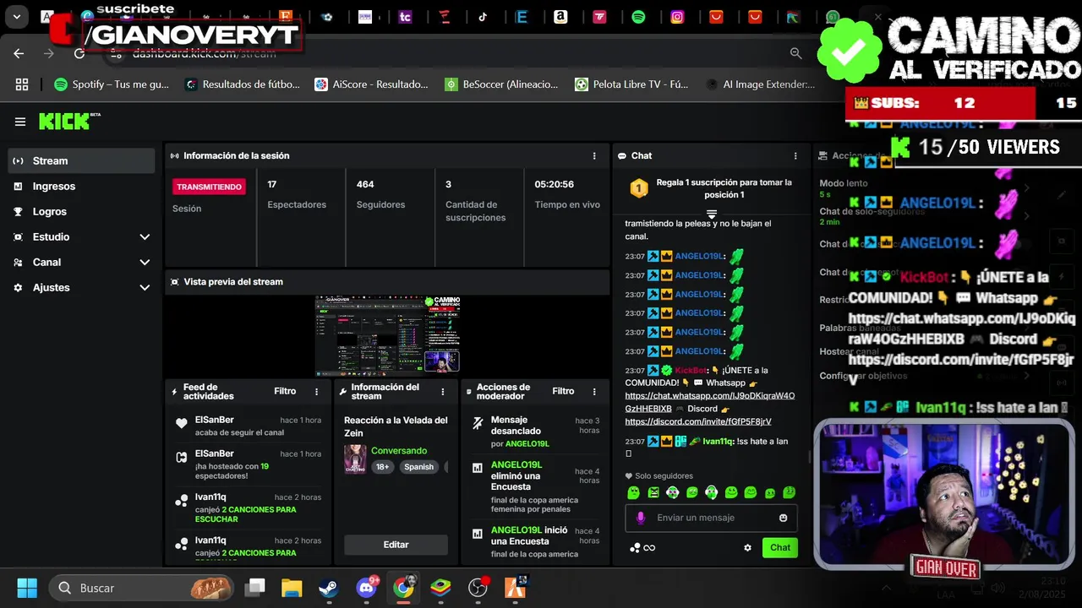Viewport: 1082px width, 608px height.
Task: Open Steam from the taskbar
Action: 329,588
